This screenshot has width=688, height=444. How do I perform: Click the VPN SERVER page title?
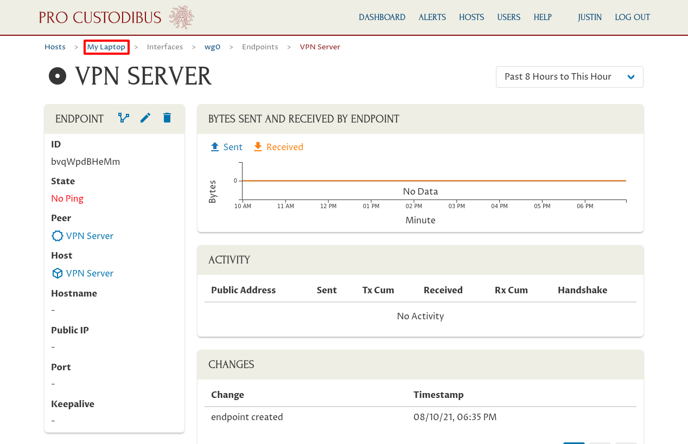click(x=143, y=76)
